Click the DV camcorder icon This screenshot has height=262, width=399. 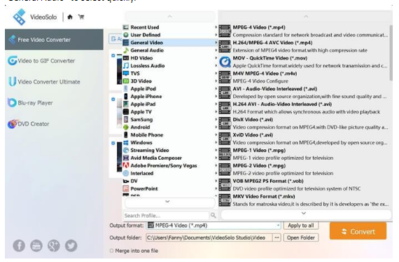coord(126,181)
